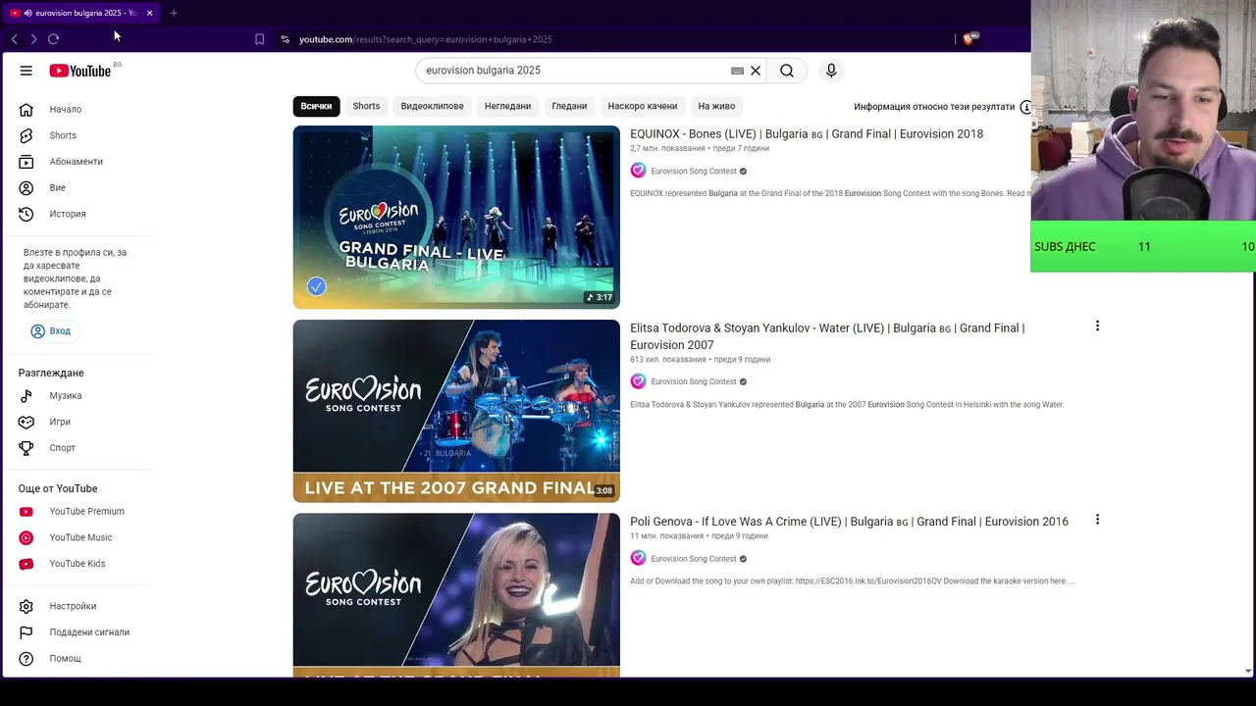
Task: Go back with the browser back arrow
Action: [x=15, y=39]
